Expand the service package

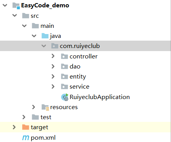(x=53, y=87)
